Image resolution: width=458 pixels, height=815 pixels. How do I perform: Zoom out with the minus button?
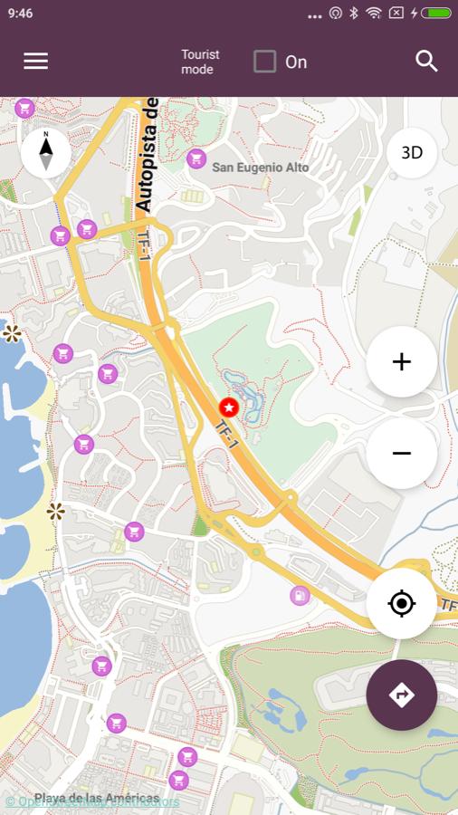401,454
